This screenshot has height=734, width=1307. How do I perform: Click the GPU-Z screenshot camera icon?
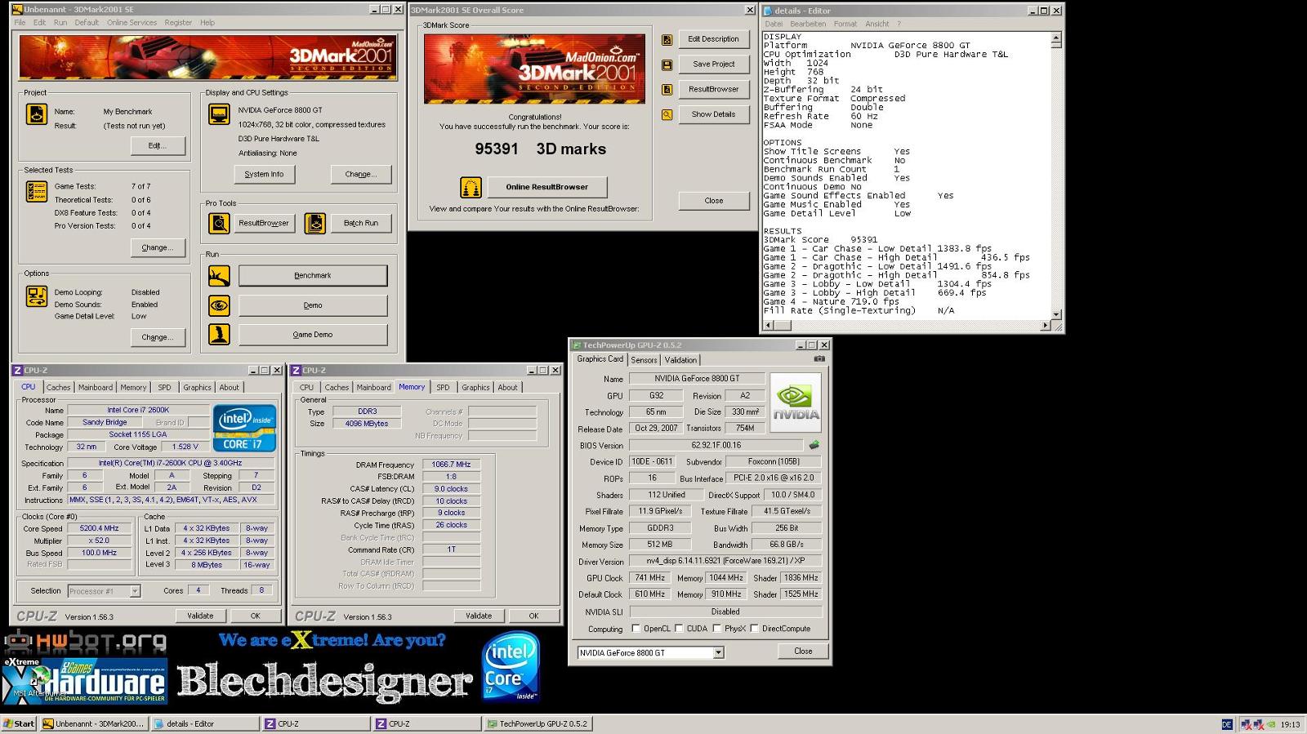(x=819, y=358)
